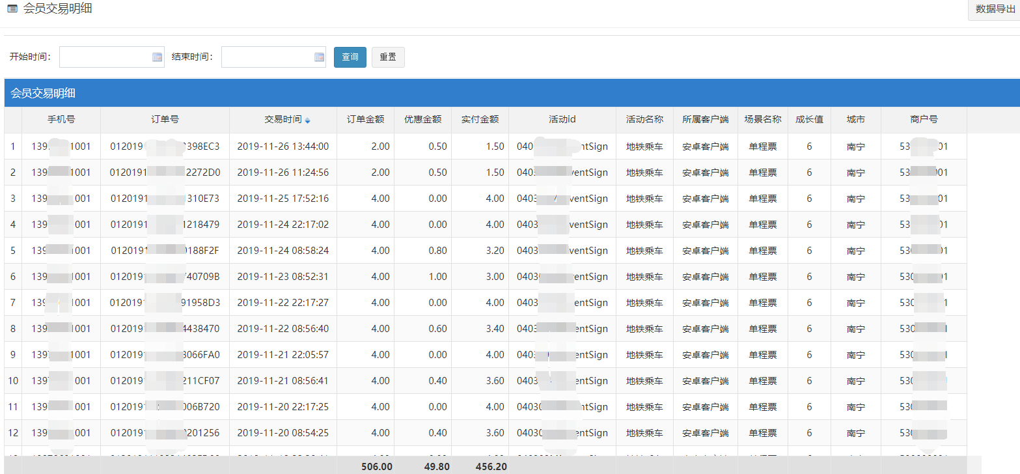Select transaction time 2019-11-26 13:44:00

pyautogui.click(x=283, y=146)
